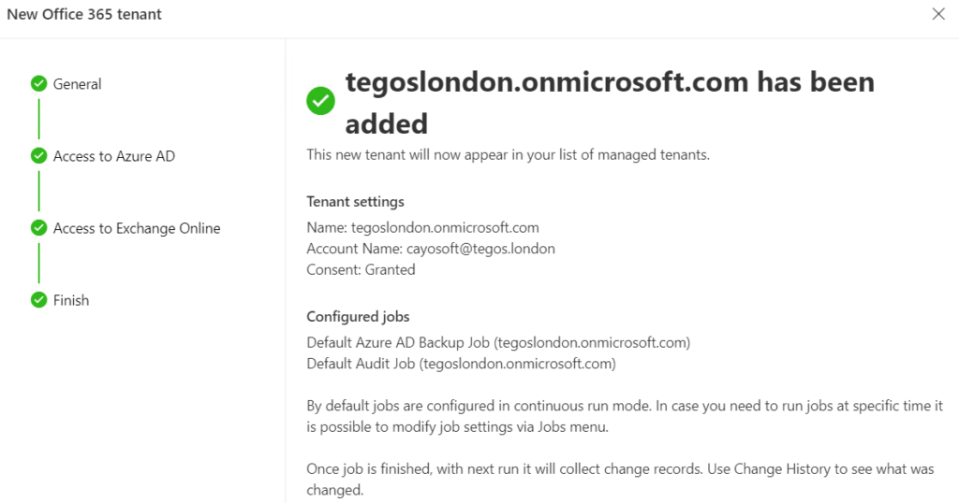Click the large green success checkmark icon
The height and width of the screenshot is (503, 959).
pyautogui.click(x=320, y=101)
